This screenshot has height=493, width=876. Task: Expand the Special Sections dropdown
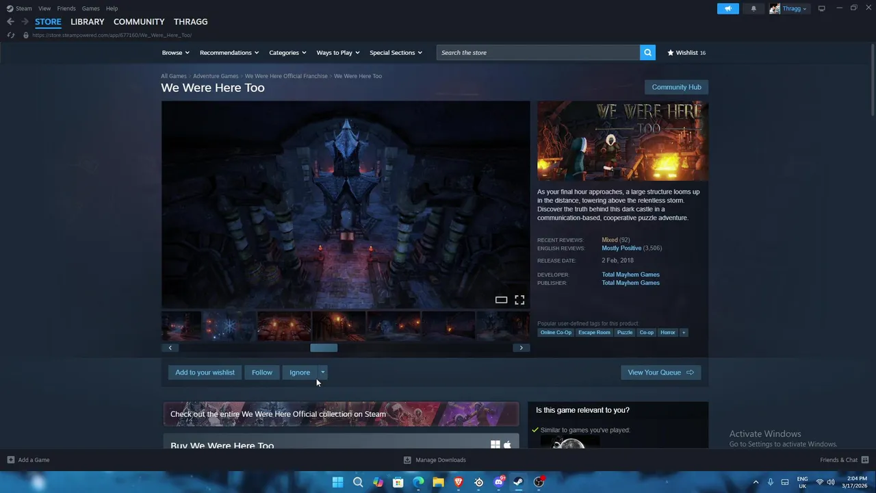tap(396, 53)
